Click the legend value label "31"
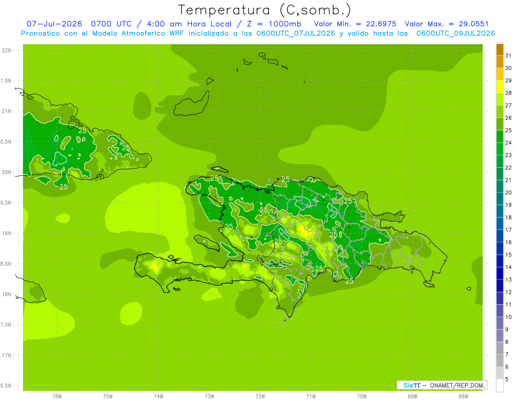Image resolution: width=520 pixels, height=402 pixels. tap(509, 56)
